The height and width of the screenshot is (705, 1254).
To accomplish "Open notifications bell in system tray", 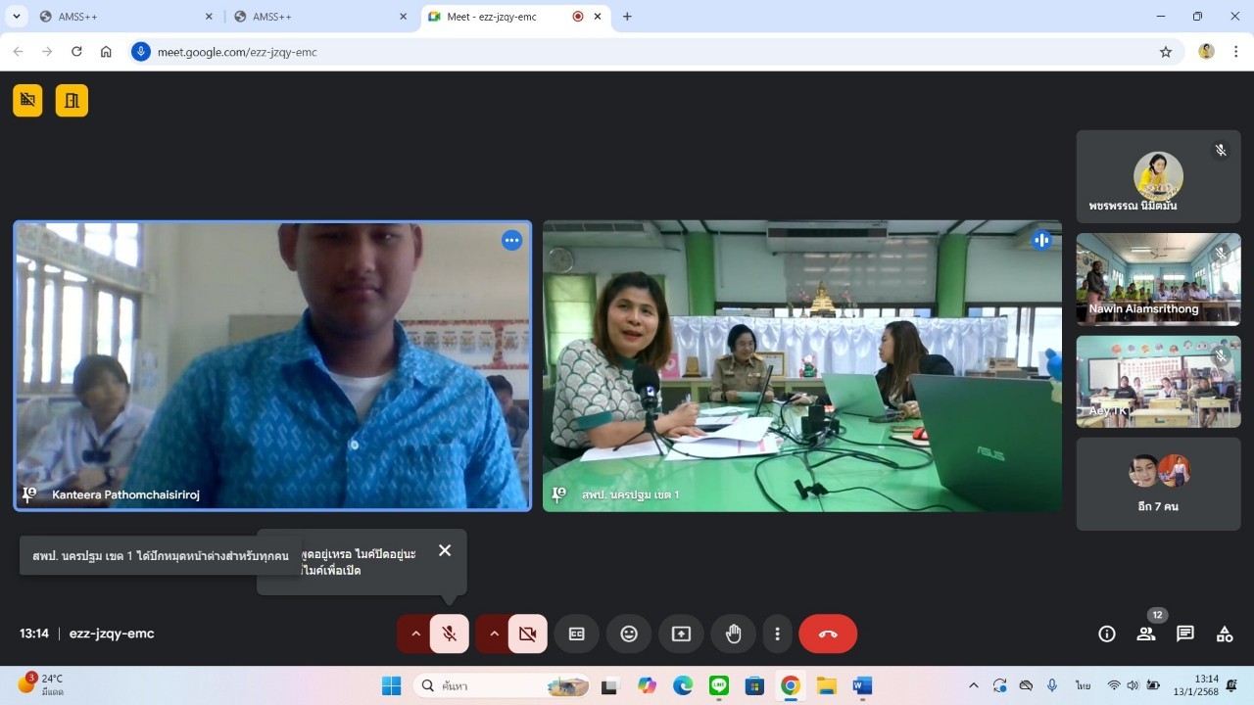I will (x=1232, y=685).
